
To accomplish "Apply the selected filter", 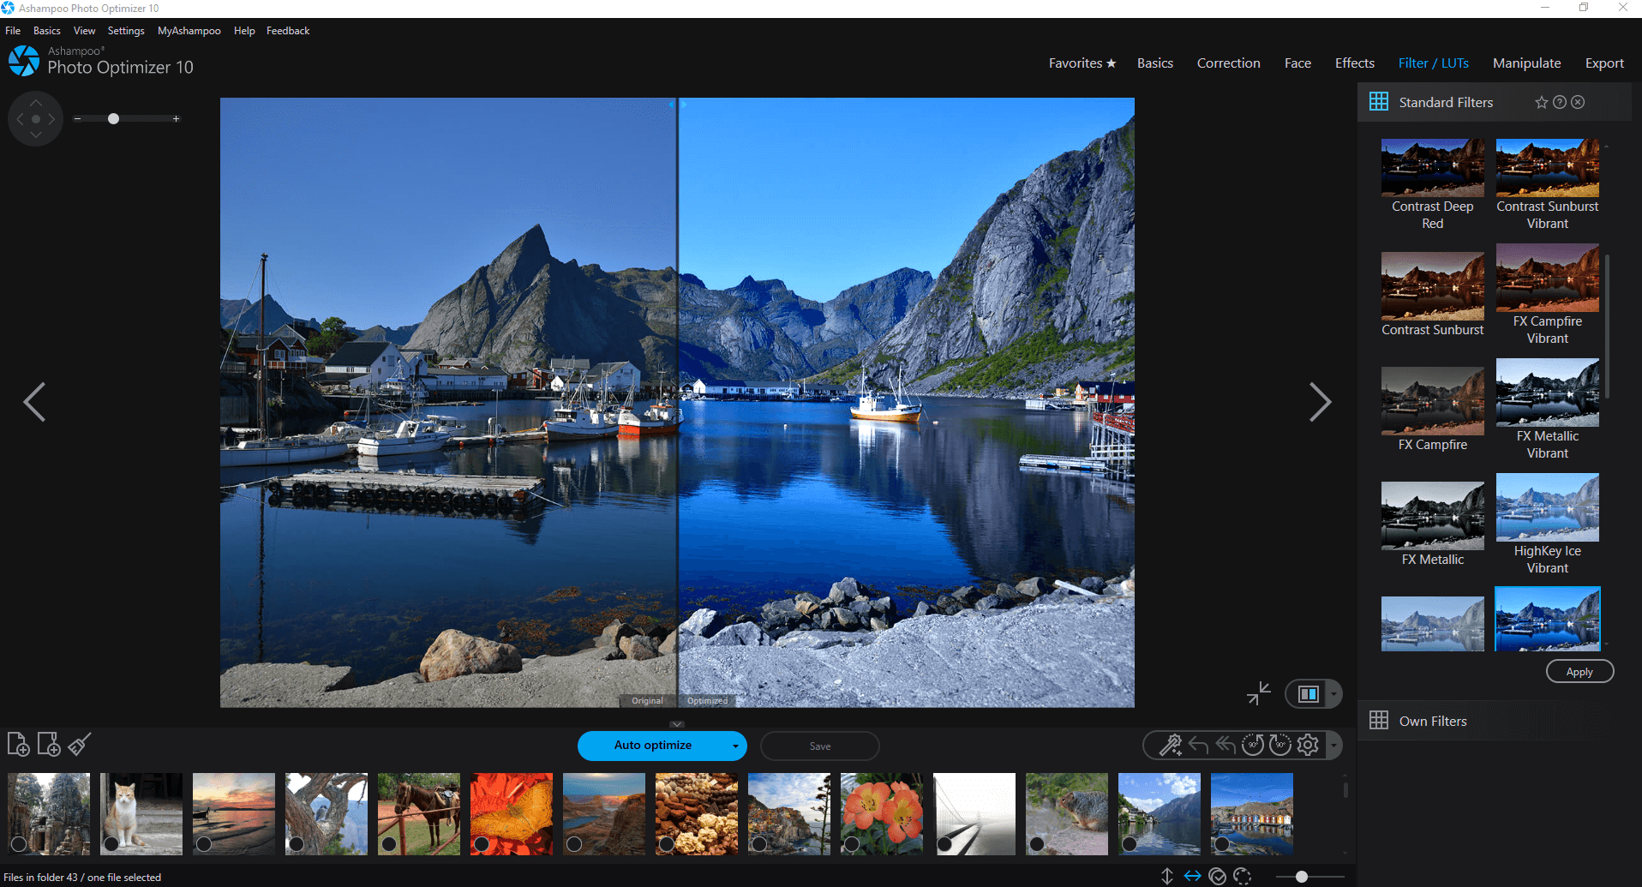I will 1579,671.
